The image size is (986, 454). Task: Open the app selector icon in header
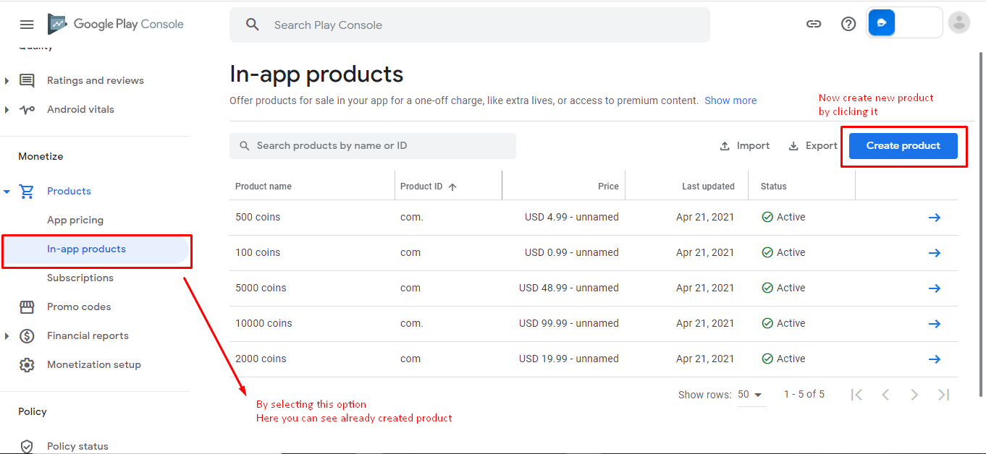coord(882,23)
